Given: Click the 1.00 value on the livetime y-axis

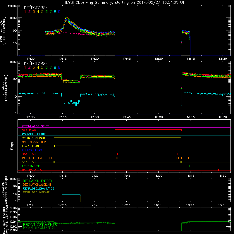Looking at the screenshot, I should tap(13, 208).
